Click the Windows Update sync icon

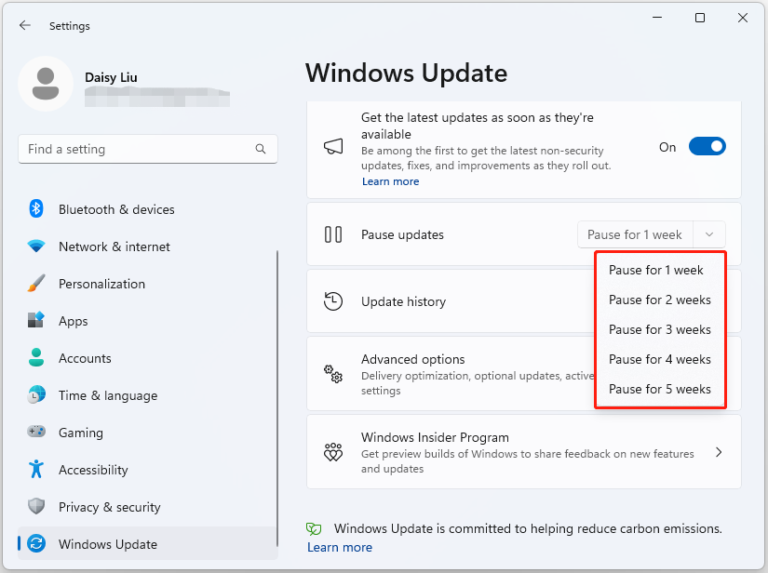[36, 543]
